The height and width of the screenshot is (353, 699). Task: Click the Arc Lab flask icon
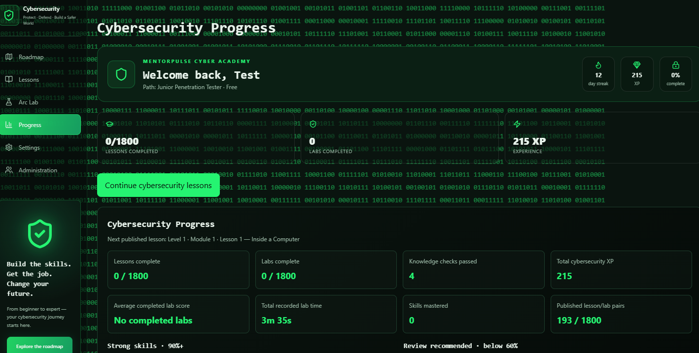coord(9,102)
